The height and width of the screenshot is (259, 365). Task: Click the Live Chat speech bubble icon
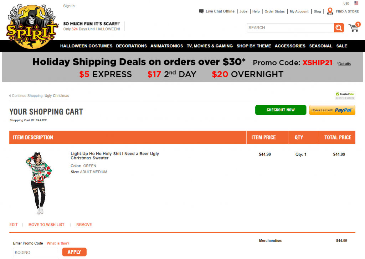(201, 11)
